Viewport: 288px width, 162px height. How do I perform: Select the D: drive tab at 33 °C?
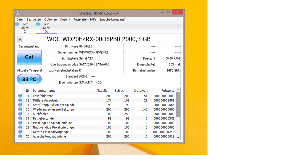click(46, 28)
